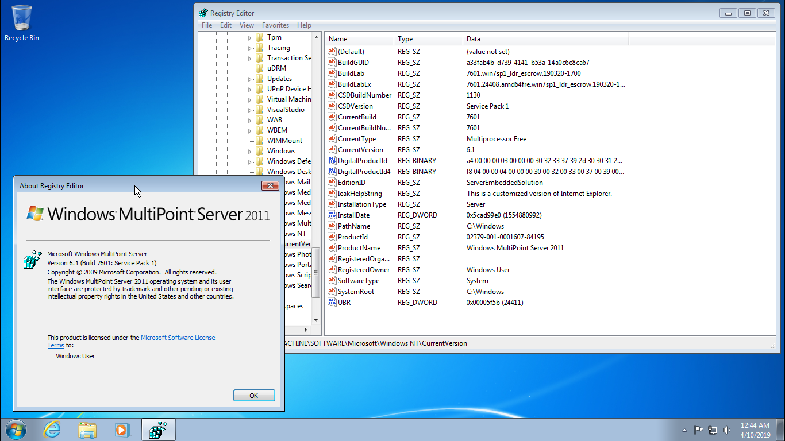Click the WIMMount folder icon

click(259, 141)
